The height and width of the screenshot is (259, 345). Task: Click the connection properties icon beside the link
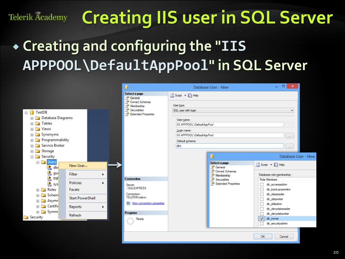point(128,203)
